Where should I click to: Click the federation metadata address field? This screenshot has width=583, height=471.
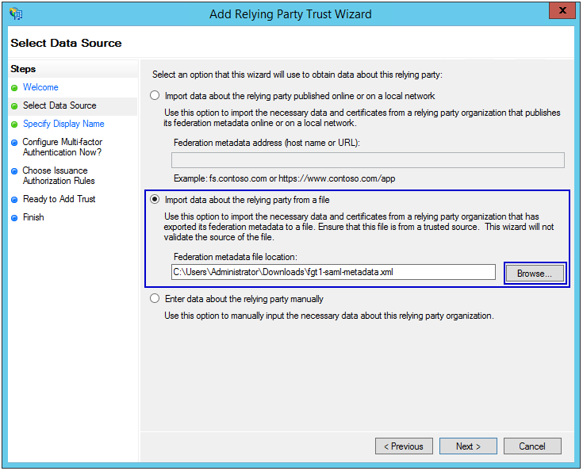click(x=368, y=160)
